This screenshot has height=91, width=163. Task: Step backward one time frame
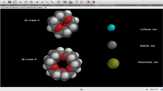point(147,89)
